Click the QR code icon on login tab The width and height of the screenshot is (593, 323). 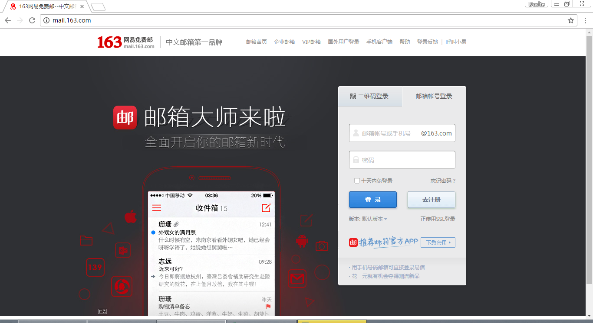(x=353, y=97)
